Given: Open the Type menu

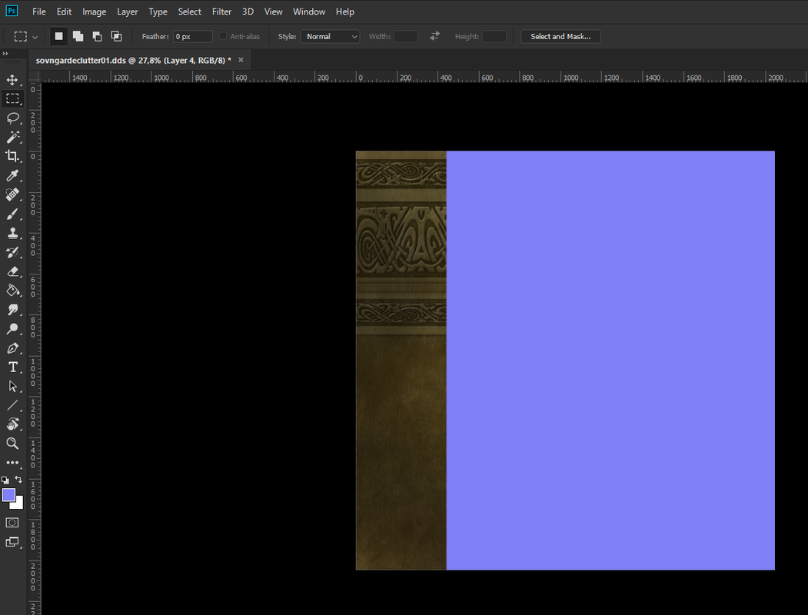Looking at the screenshot, I should coord(158,12).
